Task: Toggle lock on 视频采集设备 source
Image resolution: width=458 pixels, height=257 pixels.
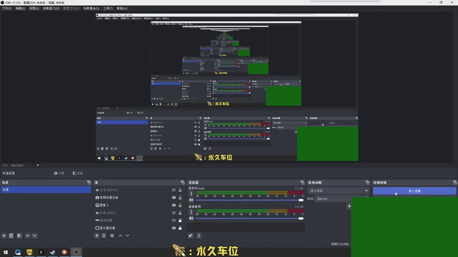Action: [x=180, y=198]
